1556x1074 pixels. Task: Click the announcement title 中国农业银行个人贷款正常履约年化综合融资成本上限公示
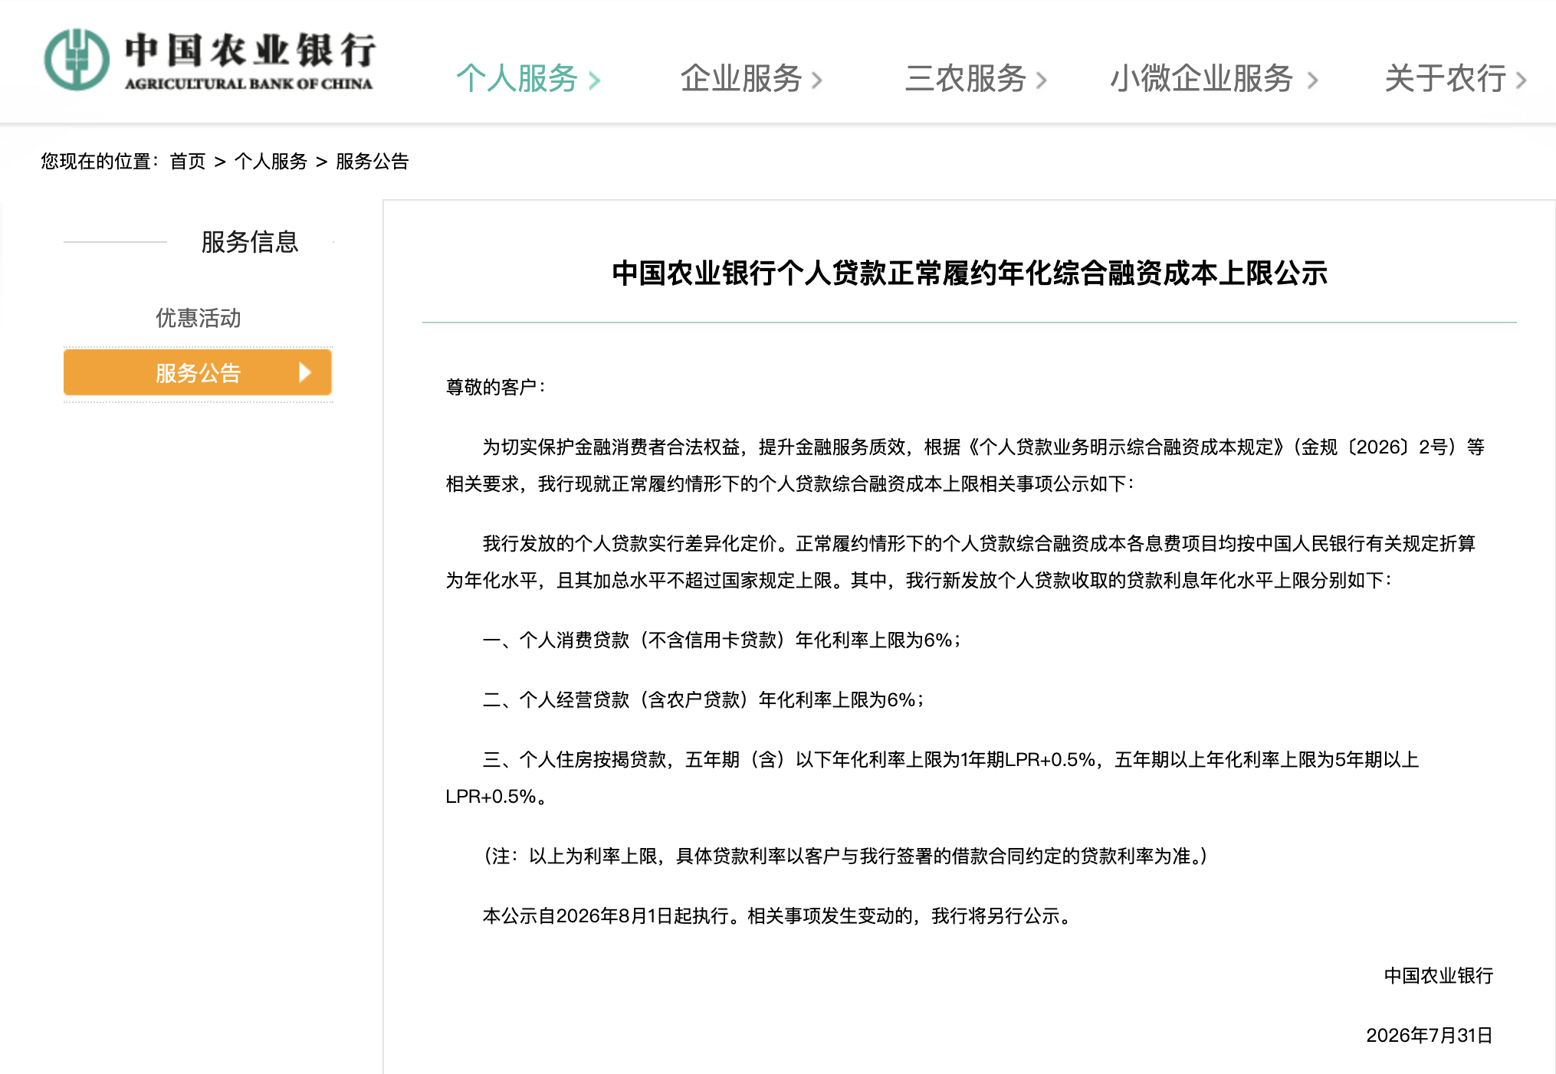coord(970,273)
